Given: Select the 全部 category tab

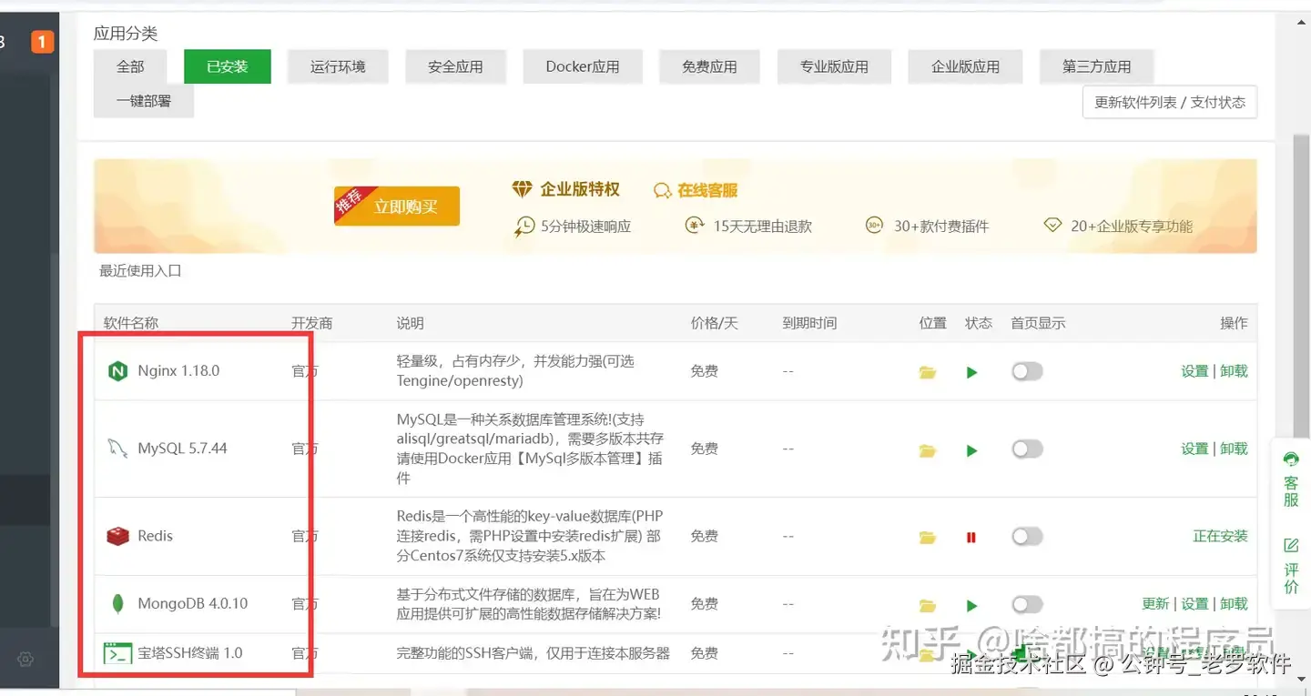Looking at the screenshot, I should coord(130,66).
